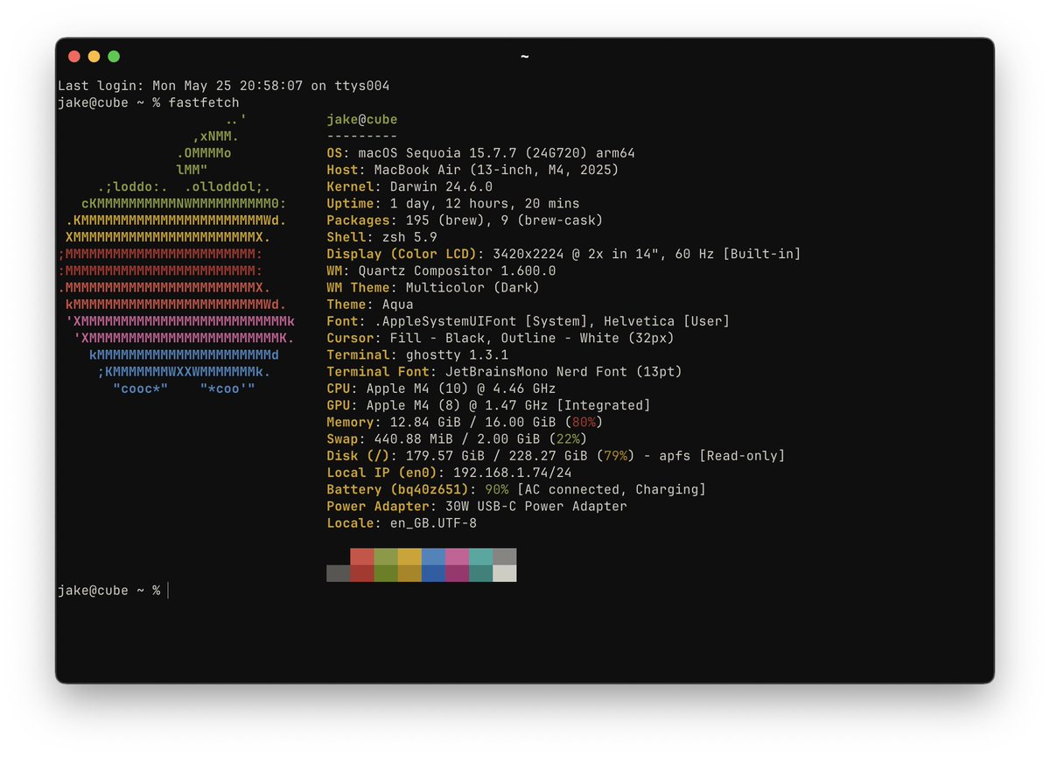
Task: Click the 'Kernel: Darwin 24.6.0' line
Action: (409, 186)
